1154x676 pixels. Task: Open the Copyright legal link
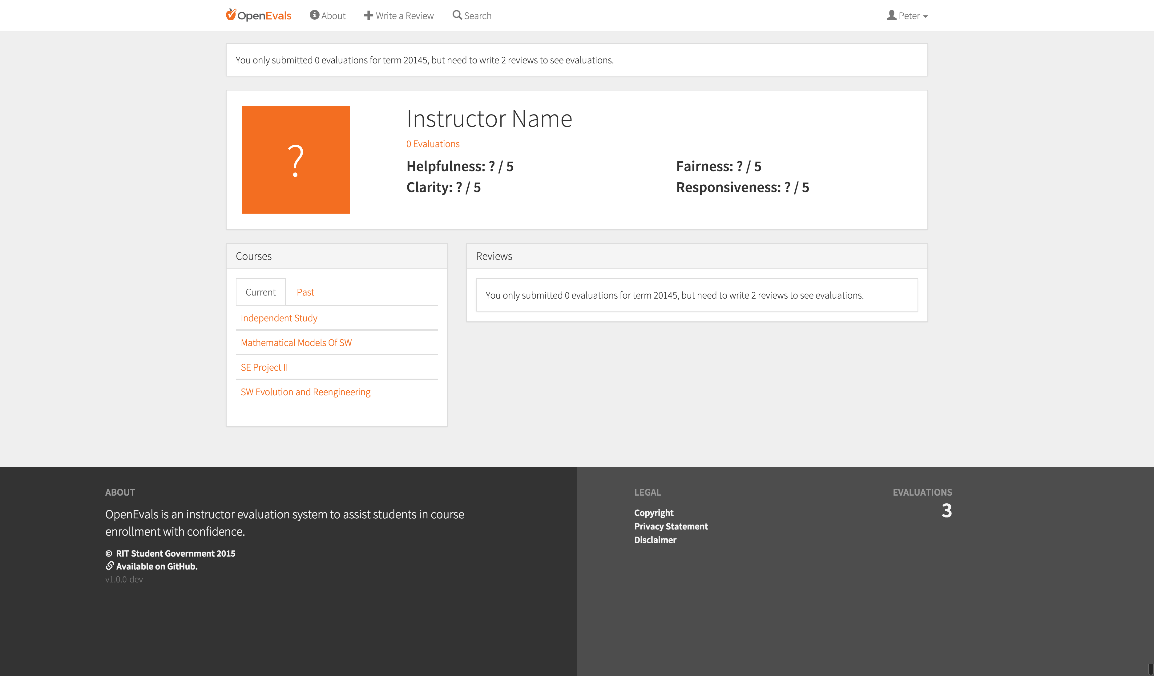(653, 513)
